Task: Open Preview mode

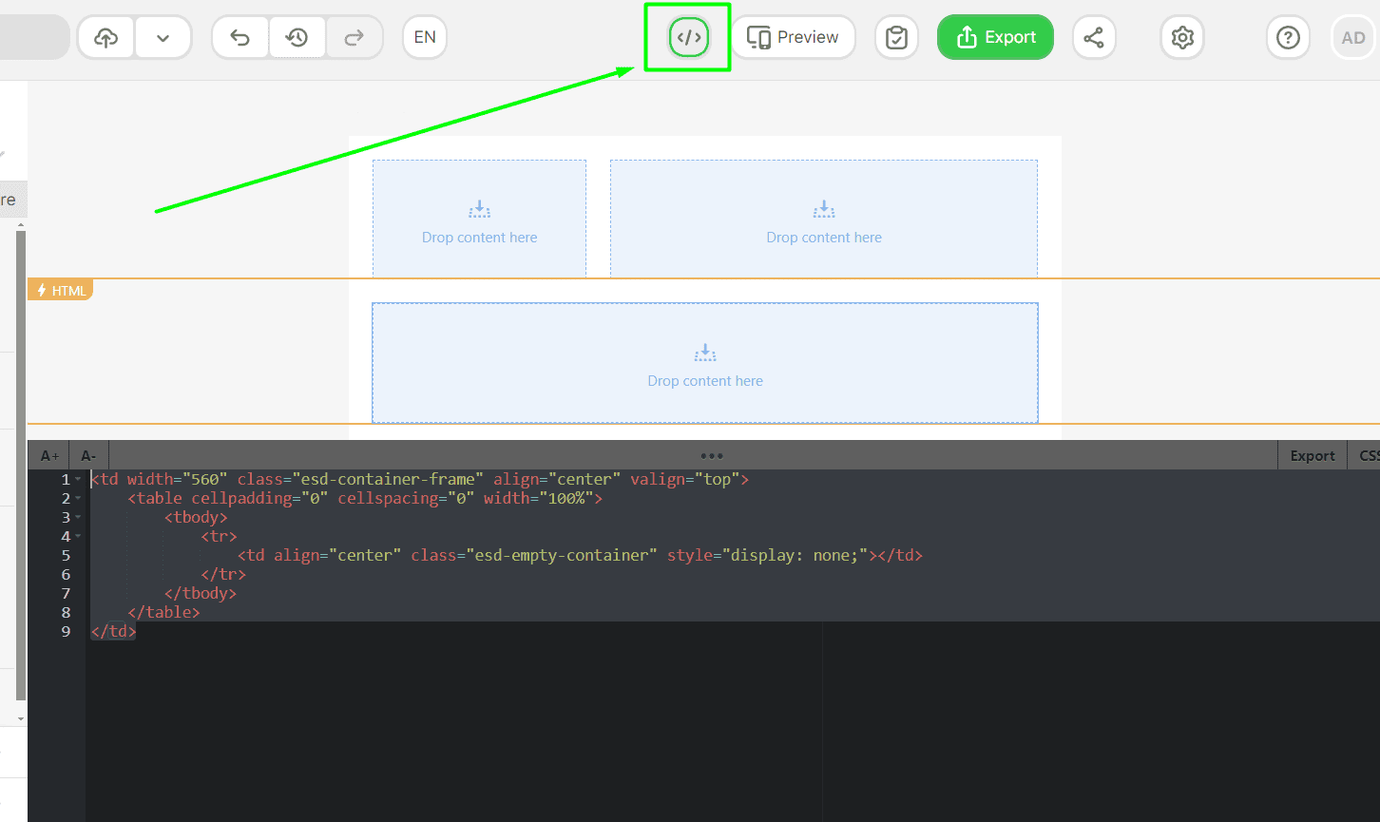Action: point(793,37)
